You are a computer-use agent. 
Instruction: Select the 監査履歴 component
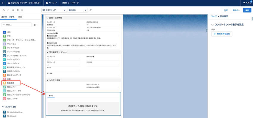11,83
